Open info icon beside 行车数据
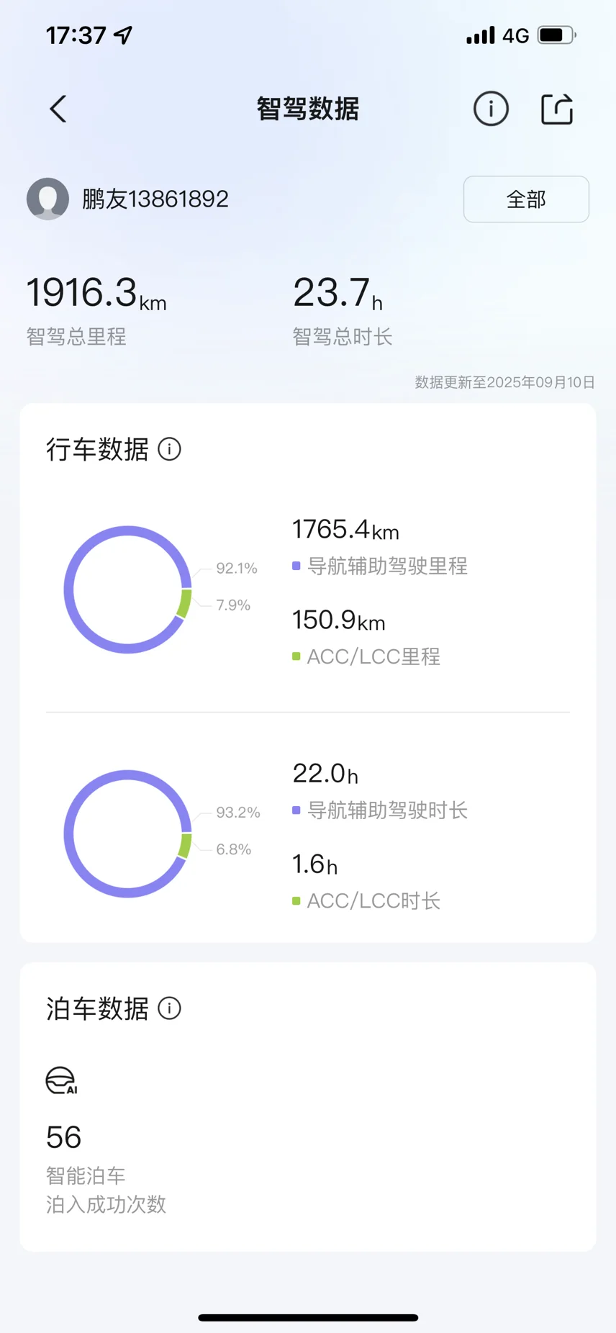Image resolution: width=616 pixels, height=1333 pixels. [x=170, y=449]
